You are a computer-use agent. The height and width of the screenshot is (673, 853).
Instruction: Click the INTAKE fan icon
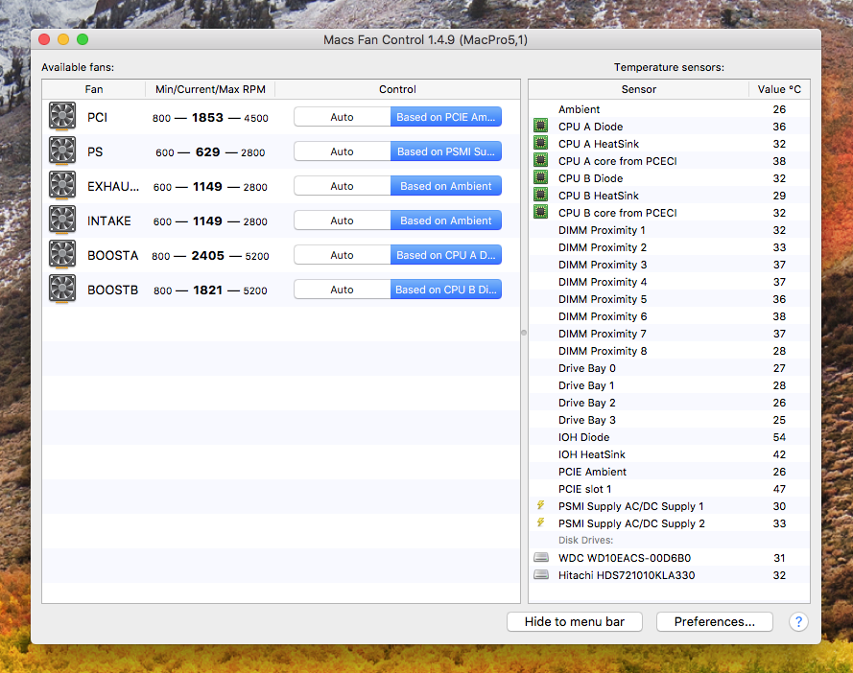coord(62,220)
